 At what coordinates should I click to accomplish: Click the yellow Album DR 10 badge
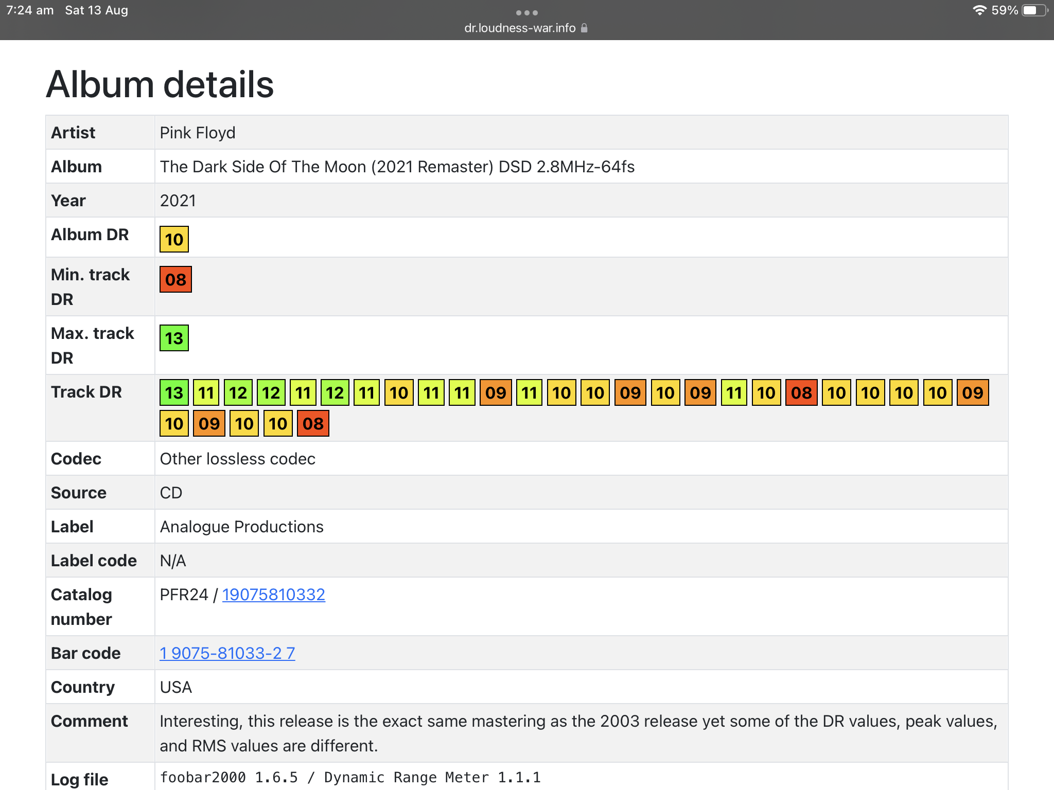(x=174, y=239)
